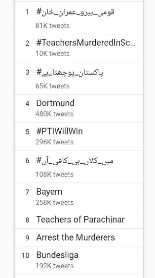Open the top-ranked Urdu hashtag trend
This screenshot has height=278, width=155.
pos(79,18)
